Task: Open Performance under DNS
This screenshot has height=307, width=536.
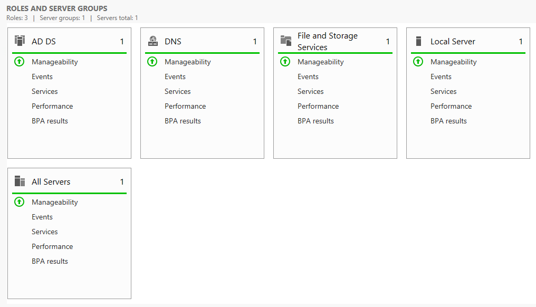Action: point(185,106)
